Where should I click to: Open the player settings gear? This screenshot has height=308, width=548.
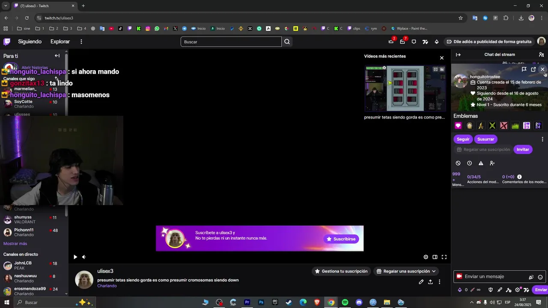pyautogui.click(x=426, y=257)
